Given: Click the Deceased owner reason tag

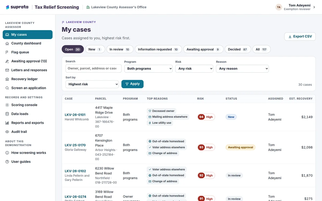Looking at the screenshot, I should [x=161, y=111].
